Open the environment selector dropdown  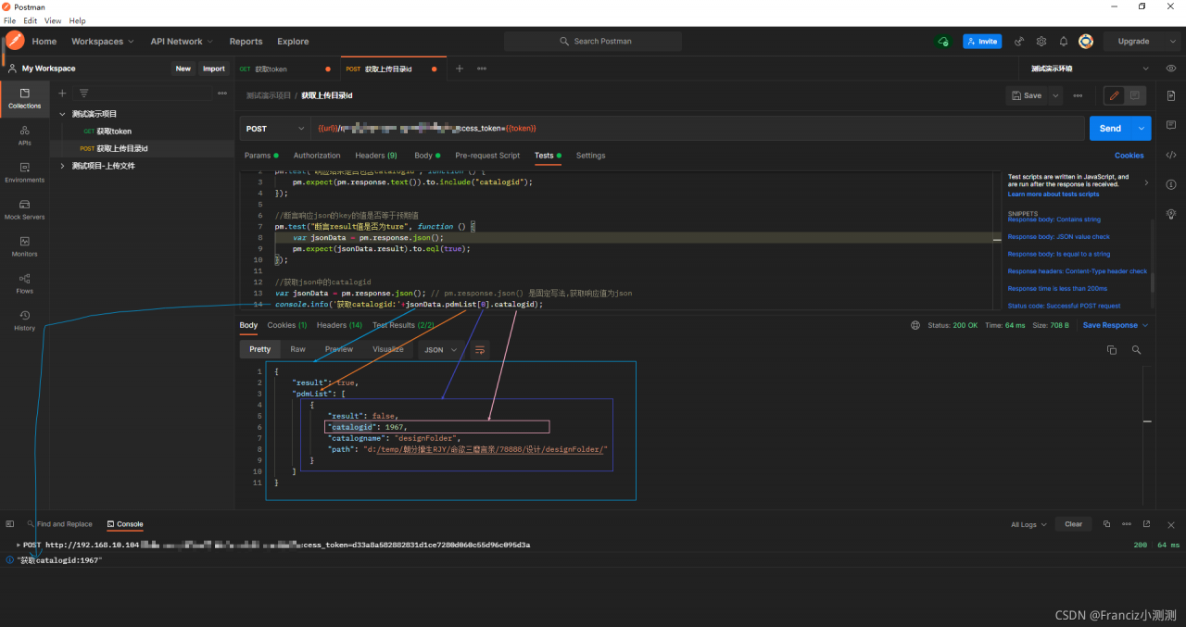tap(1088, 69)
